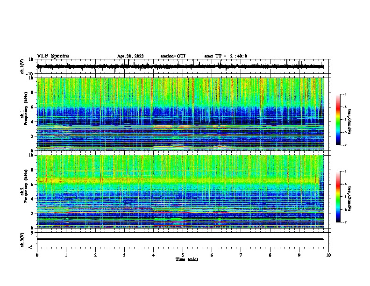
Task: Click the "-7" tick on ch.2 color bar
Action: point(344,222)
